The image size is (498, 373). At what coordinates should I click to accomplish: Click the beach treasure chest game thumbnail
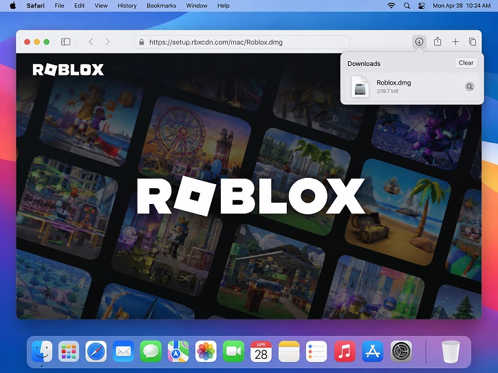coord(398,212)
